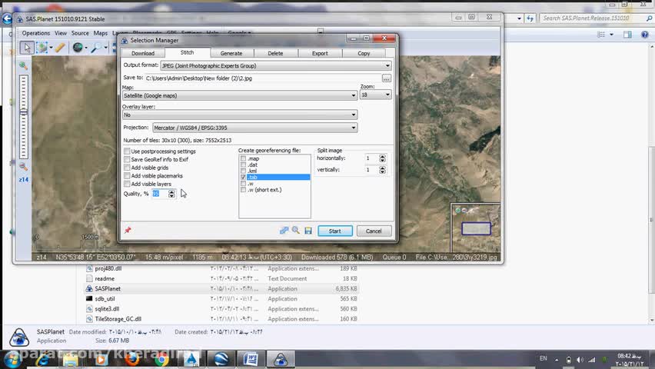
Task: Open Windows Media Player from taskbar
Action: pos(101,360)
